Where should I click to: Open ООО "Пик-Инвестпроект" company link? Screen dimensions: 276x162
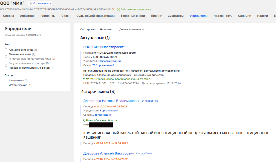point(104,47)
